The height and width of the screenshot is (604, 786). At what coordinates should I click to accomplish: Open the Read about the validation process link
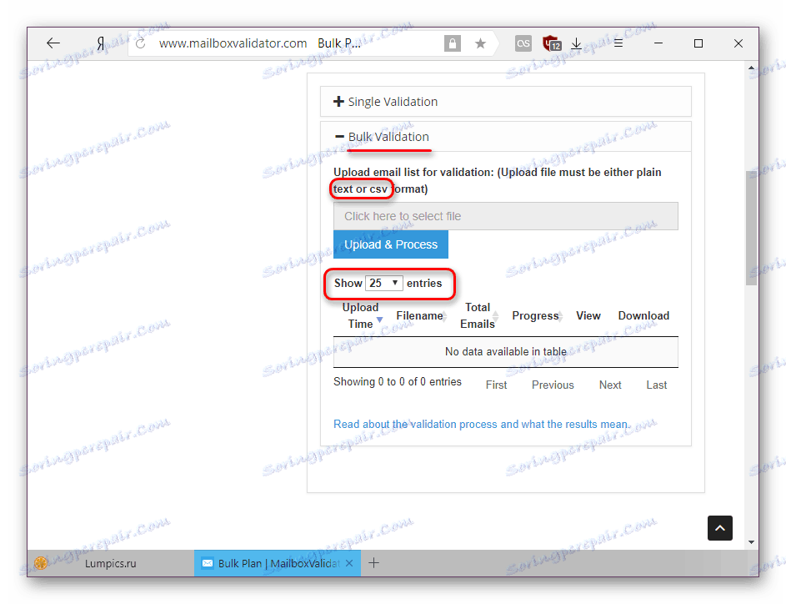coord(482,424)
